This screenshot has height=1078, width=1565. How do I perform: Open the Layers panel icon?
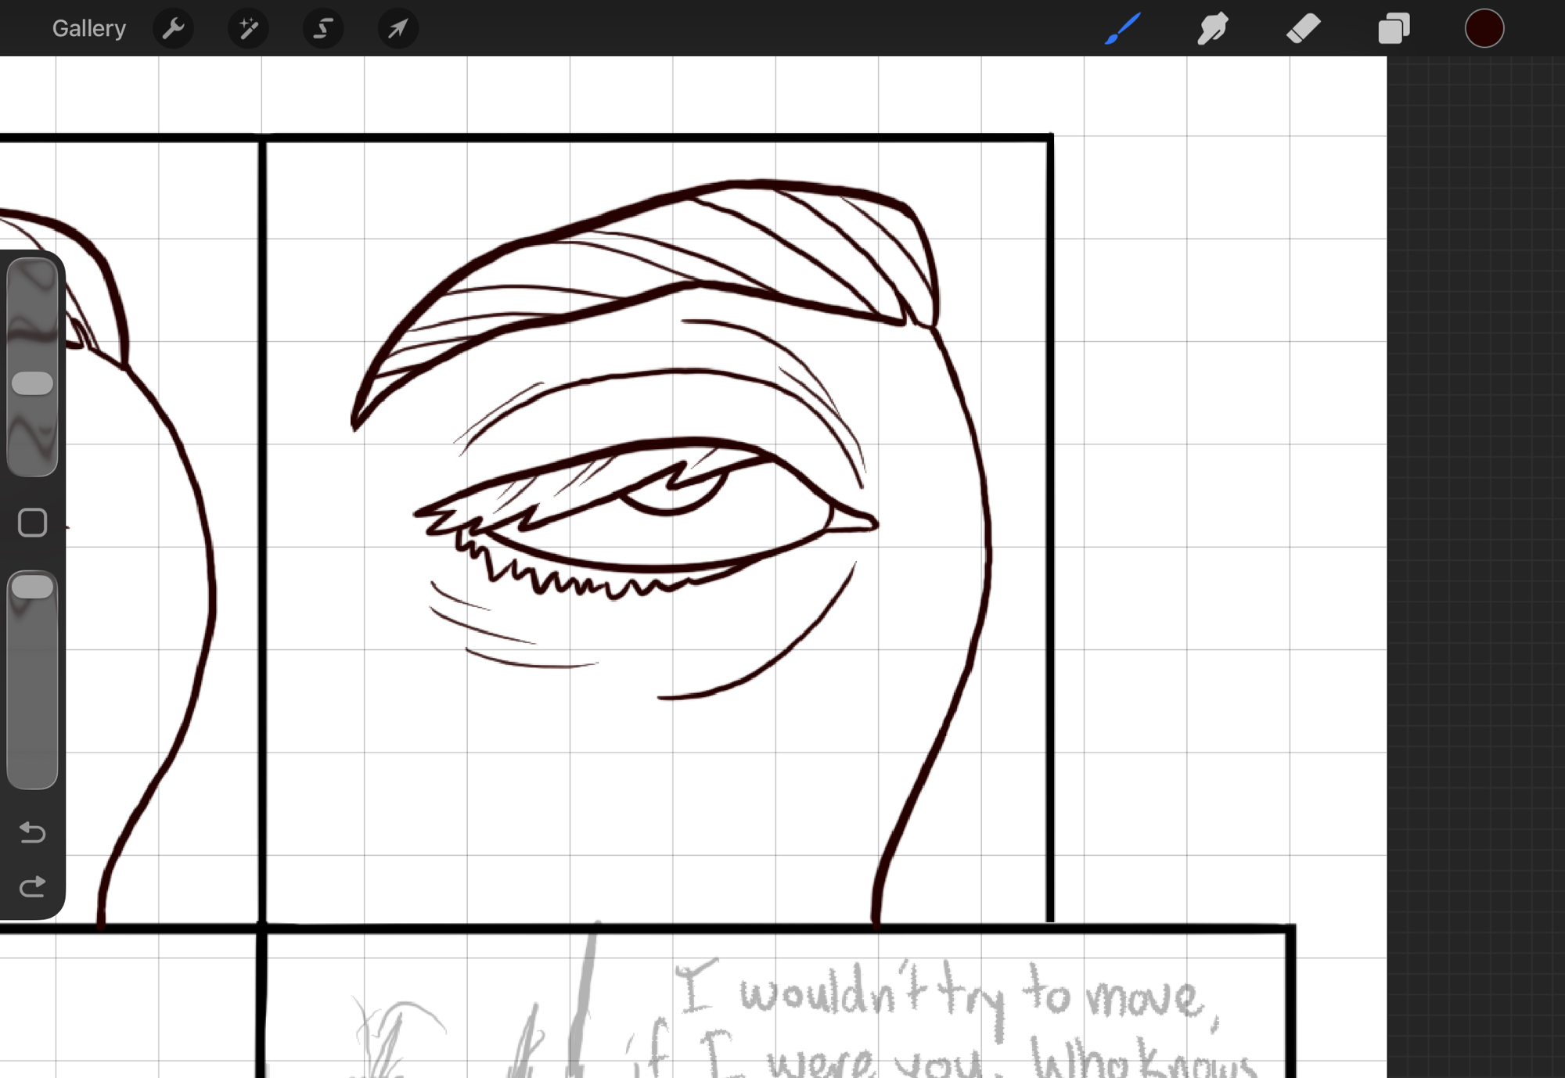click(x=1394, y=29)
